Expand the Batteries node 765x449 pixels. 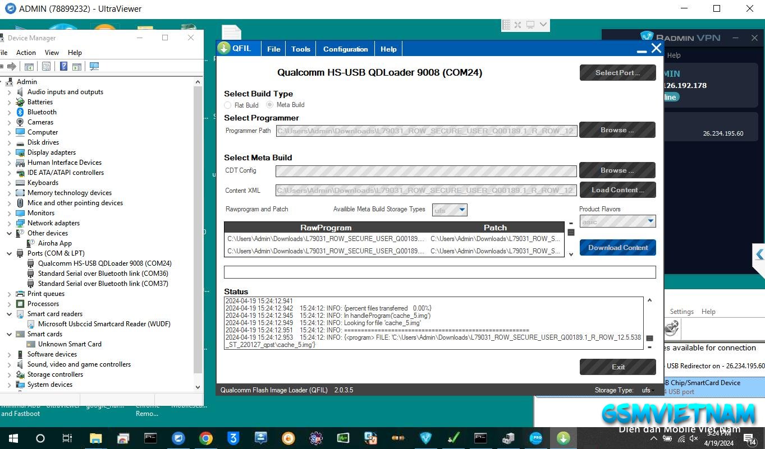(9, 102)
